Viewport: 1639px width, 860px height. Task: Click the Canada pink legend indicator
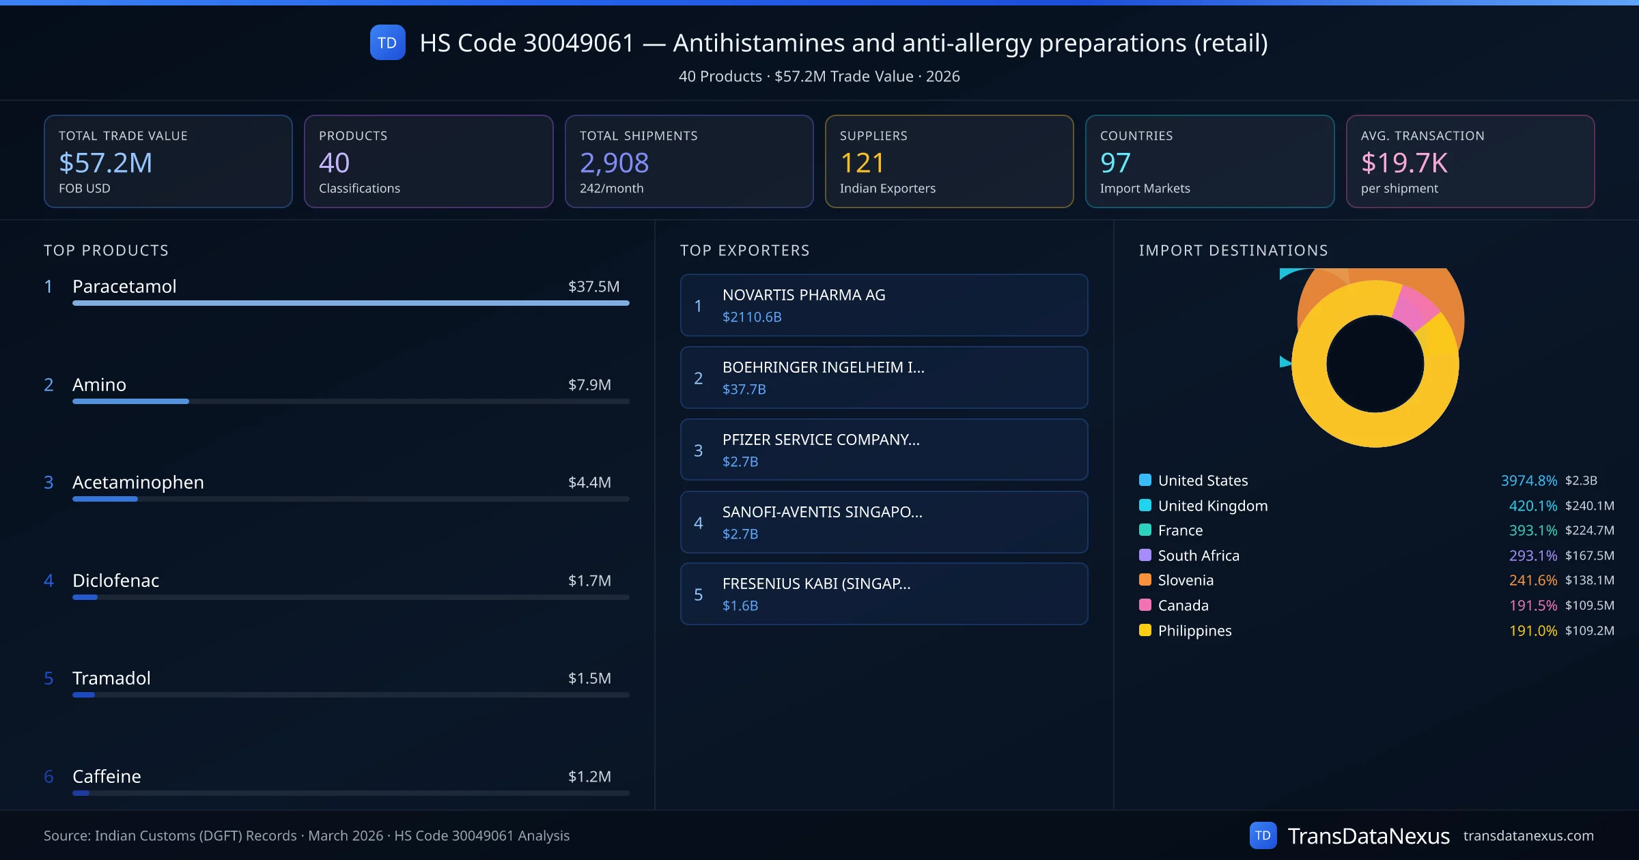1145,605
